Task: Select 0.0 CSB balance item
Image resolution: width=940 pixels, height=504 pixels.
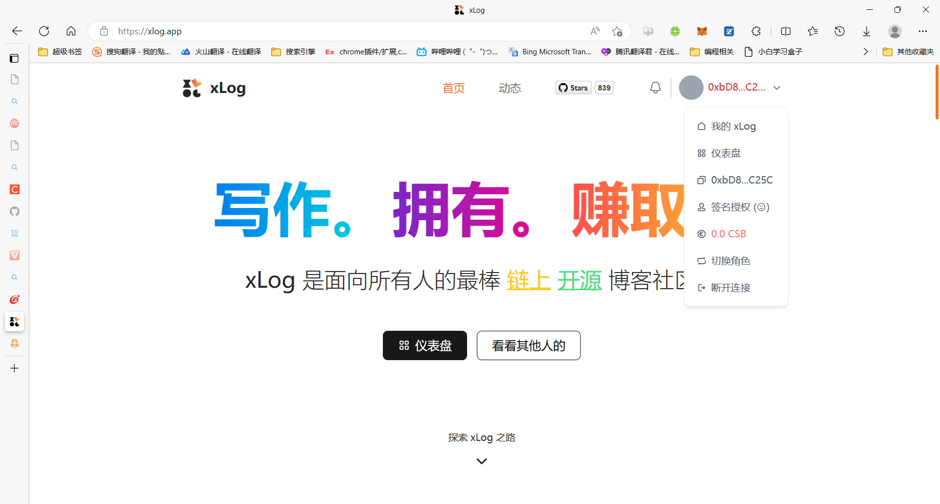Action: (x=736, y=234)
